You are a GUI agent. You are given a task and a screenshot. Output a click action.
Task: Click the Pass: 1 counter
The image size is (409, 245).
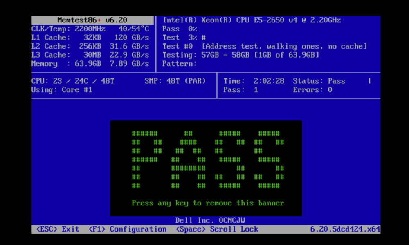point(240,90)
